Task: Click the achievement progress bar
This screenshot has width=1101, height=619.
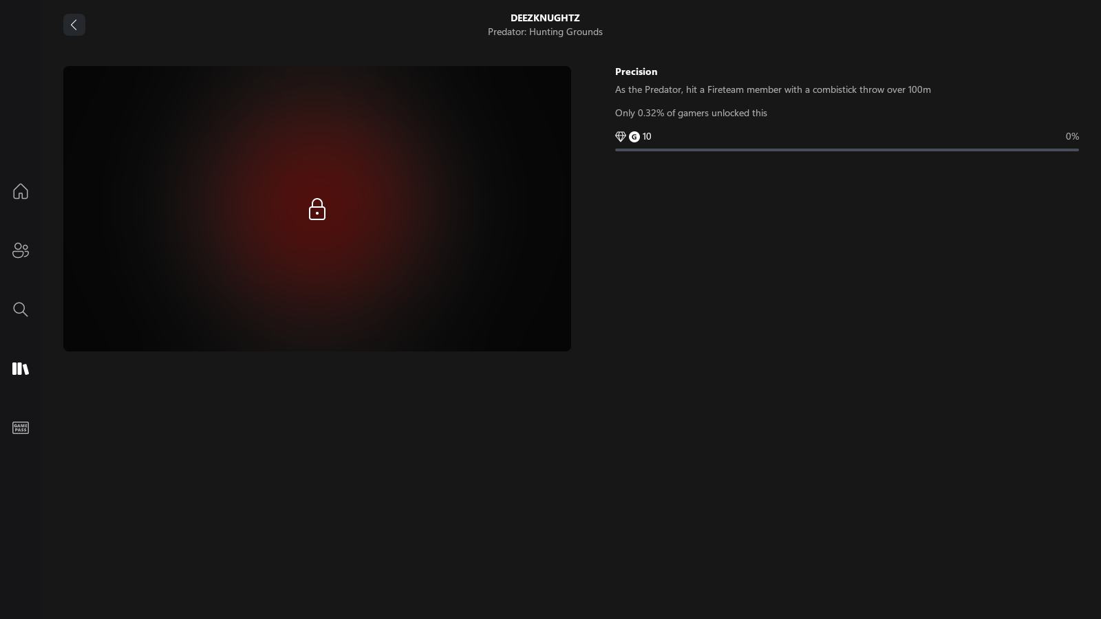Action: coord(847,150)
